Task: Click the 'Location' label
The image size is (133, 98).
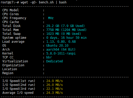Action: [x=10, y=69]
